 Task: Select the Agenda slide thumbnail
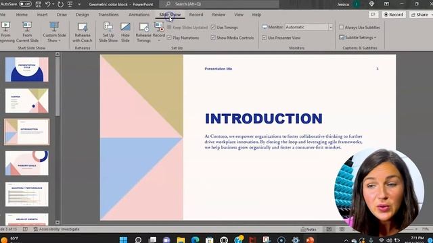click(x=27, y=101)
